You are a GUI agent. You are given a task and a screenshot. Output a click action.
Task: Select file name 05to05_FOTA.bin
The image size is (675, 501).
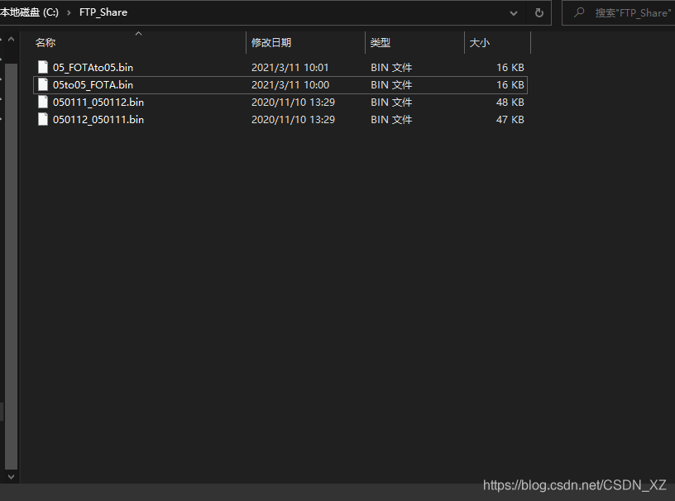coord(93,85)
